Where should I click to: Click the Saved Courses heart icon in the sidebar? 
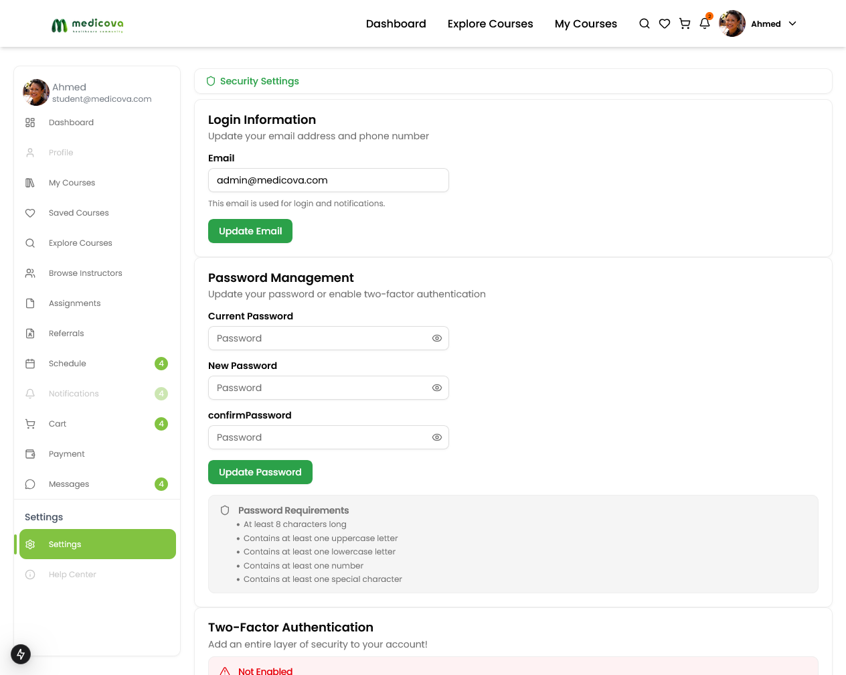pyautogui.click(x=30, y=213)
